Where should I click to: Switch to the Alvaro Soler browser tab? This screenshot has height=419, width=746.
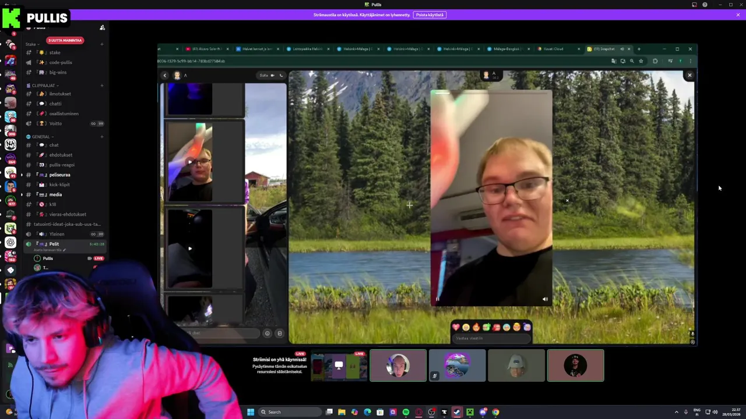(206, 49)
